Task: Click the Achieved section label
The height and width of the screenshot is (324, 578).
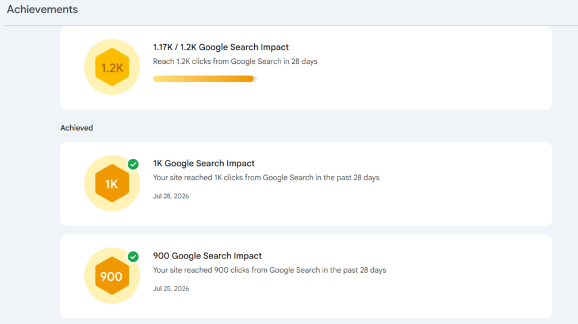Action: tap(76, 128)
